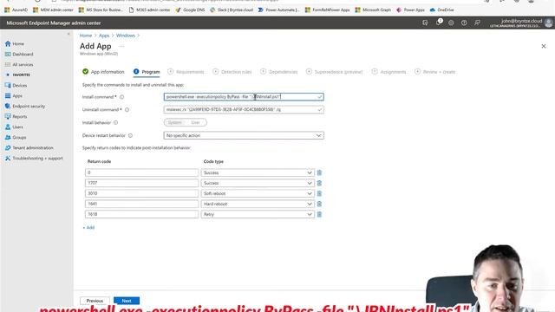
Task: Edit the return code 1618 field
Action: (x=141, y=214)
